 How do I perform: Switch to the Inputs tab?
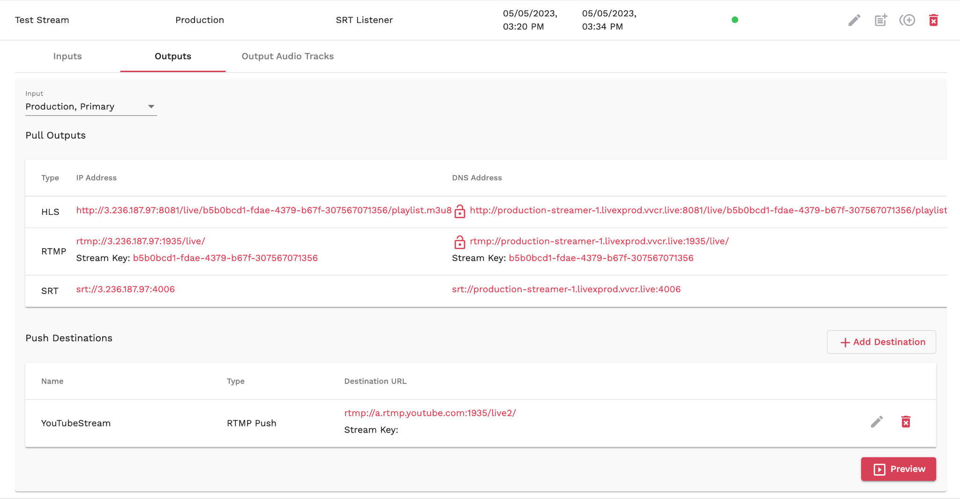[67, 56]
